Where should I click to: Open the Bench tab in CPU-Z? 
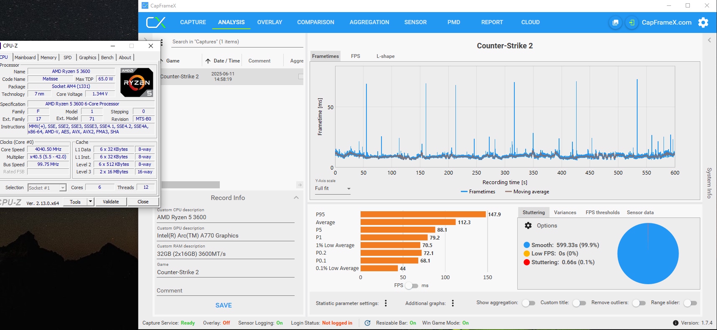[x=107, y=57]
